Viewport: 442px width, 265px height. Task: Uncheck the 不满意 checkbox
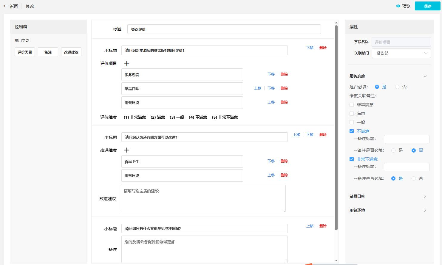[352, 131]
